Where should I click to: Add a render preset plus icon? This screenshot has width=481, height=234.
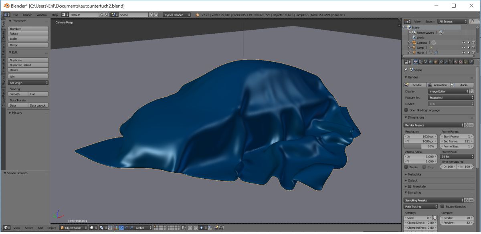point(466,125)
